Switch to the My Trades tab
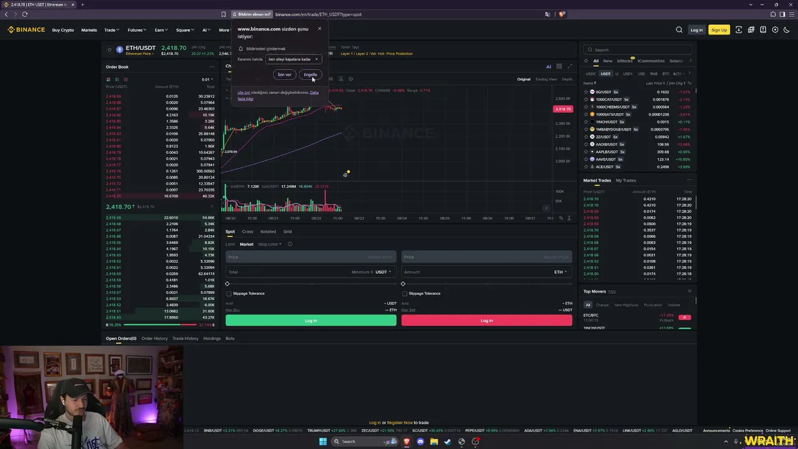Image resolution: width=798 pixels, height=449 pixels. (x=626, y=180)
